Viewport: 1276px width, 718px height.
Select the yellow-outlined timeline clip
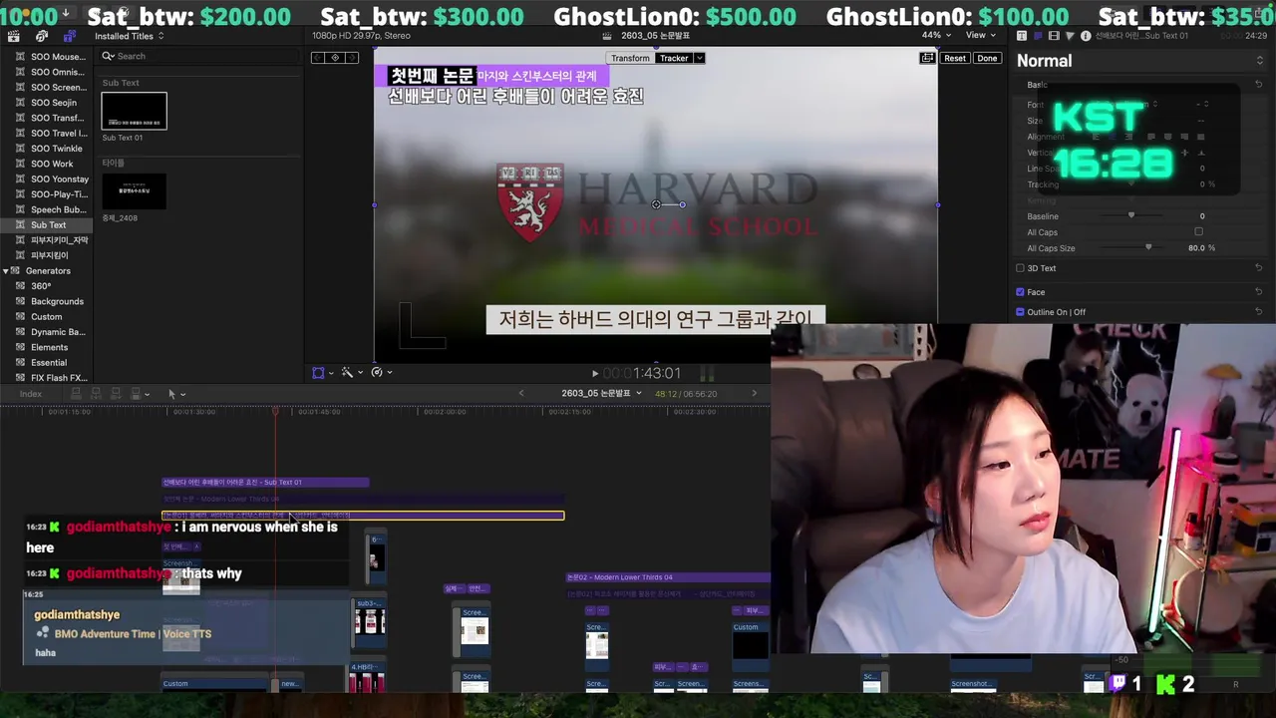click(363, 516)
